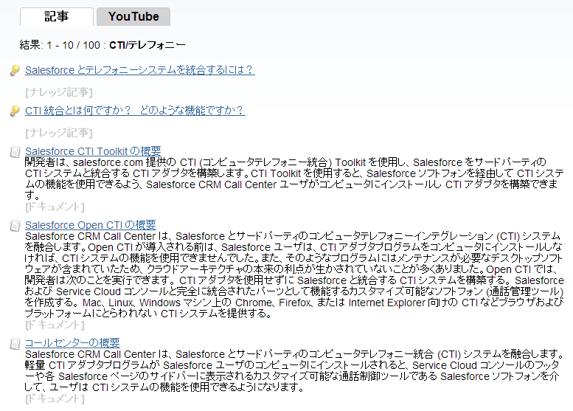Screen dimensions: 573x411
Task: Click [ナレッジ記事] label under CTI 統合とは何ですか link
Action: tap(59, 133)
